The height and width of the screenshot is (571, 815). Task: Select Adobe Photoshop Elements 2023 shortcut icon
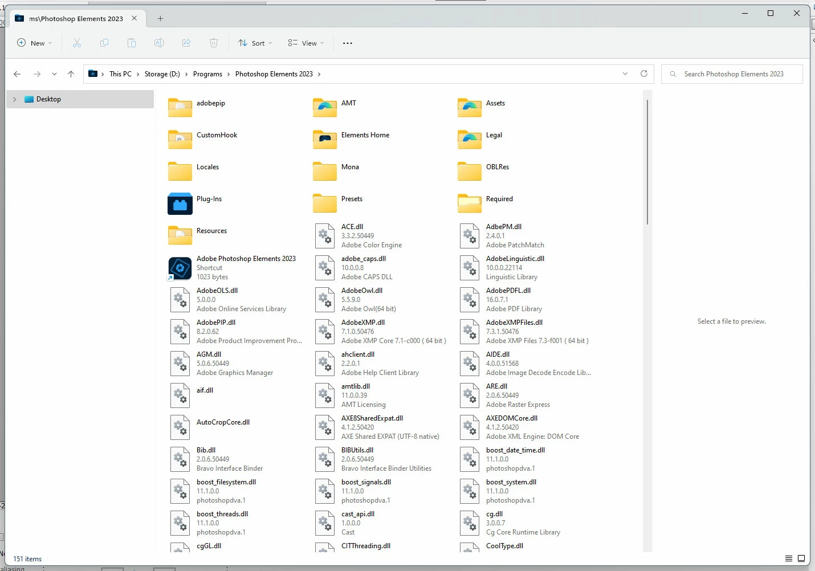pos(180,268)
